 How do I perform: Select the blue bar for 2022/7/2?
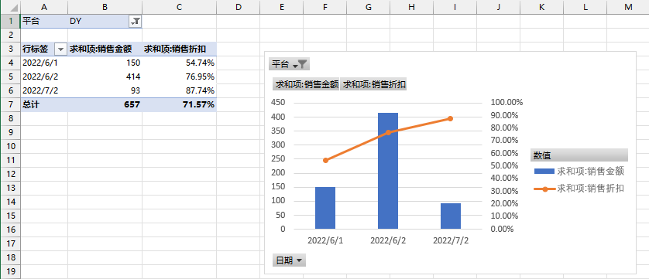pyautogui.click(x=451, y=216)
